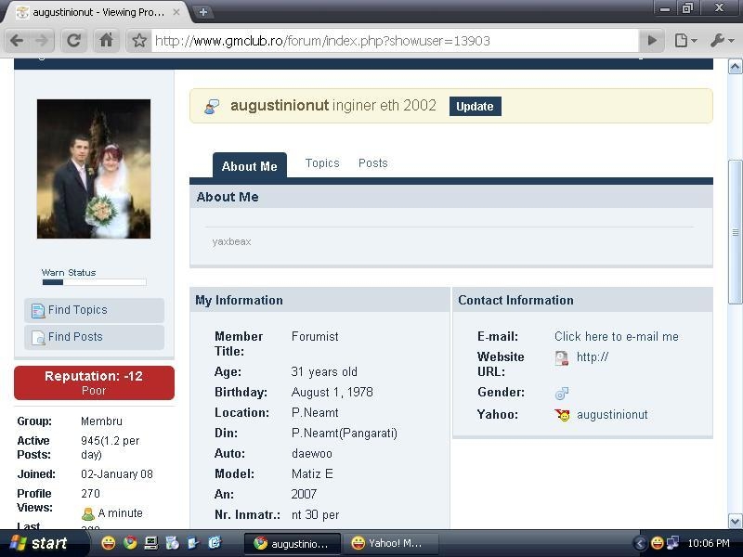Open the wrench settings menu
743x557 pixels.
point(722,41)
